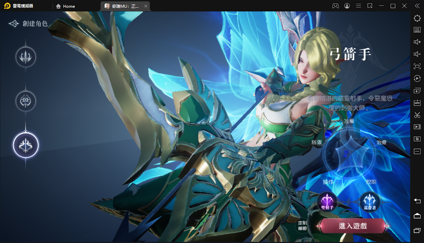Close the 奇蹟MU game tab
This screenshot has width=424, height=243.
[146, 6]
